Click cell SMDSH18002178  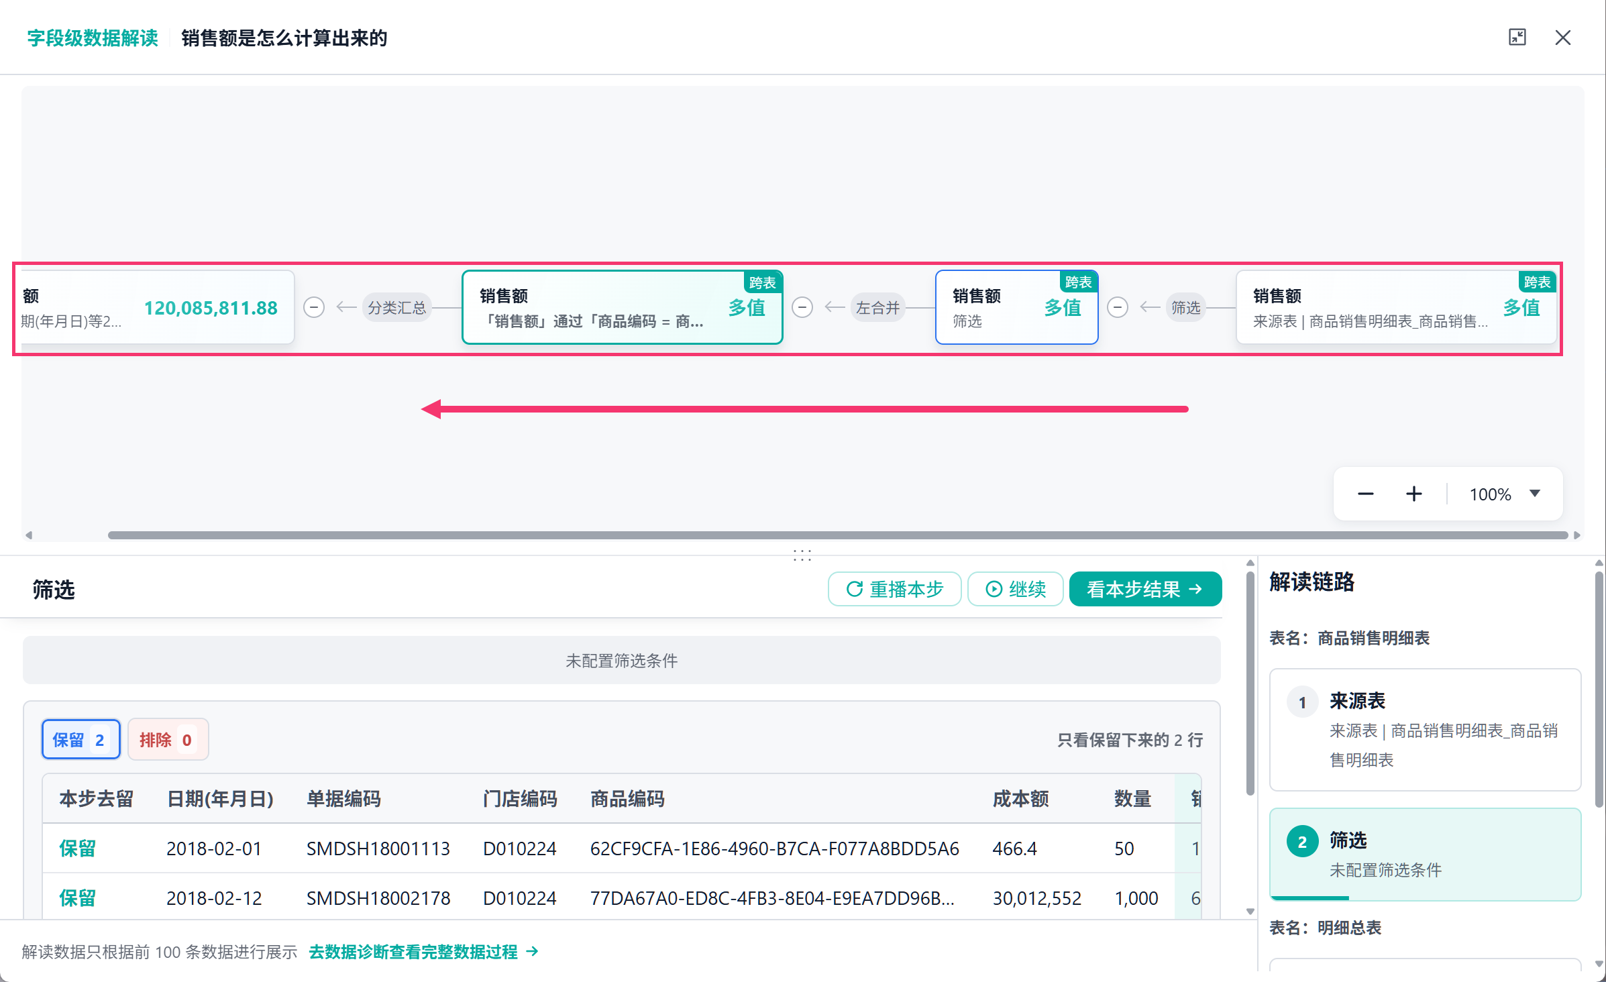coord(378,898)
